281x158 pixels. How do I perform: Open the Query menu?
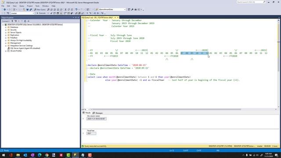[x=22, y=6]
